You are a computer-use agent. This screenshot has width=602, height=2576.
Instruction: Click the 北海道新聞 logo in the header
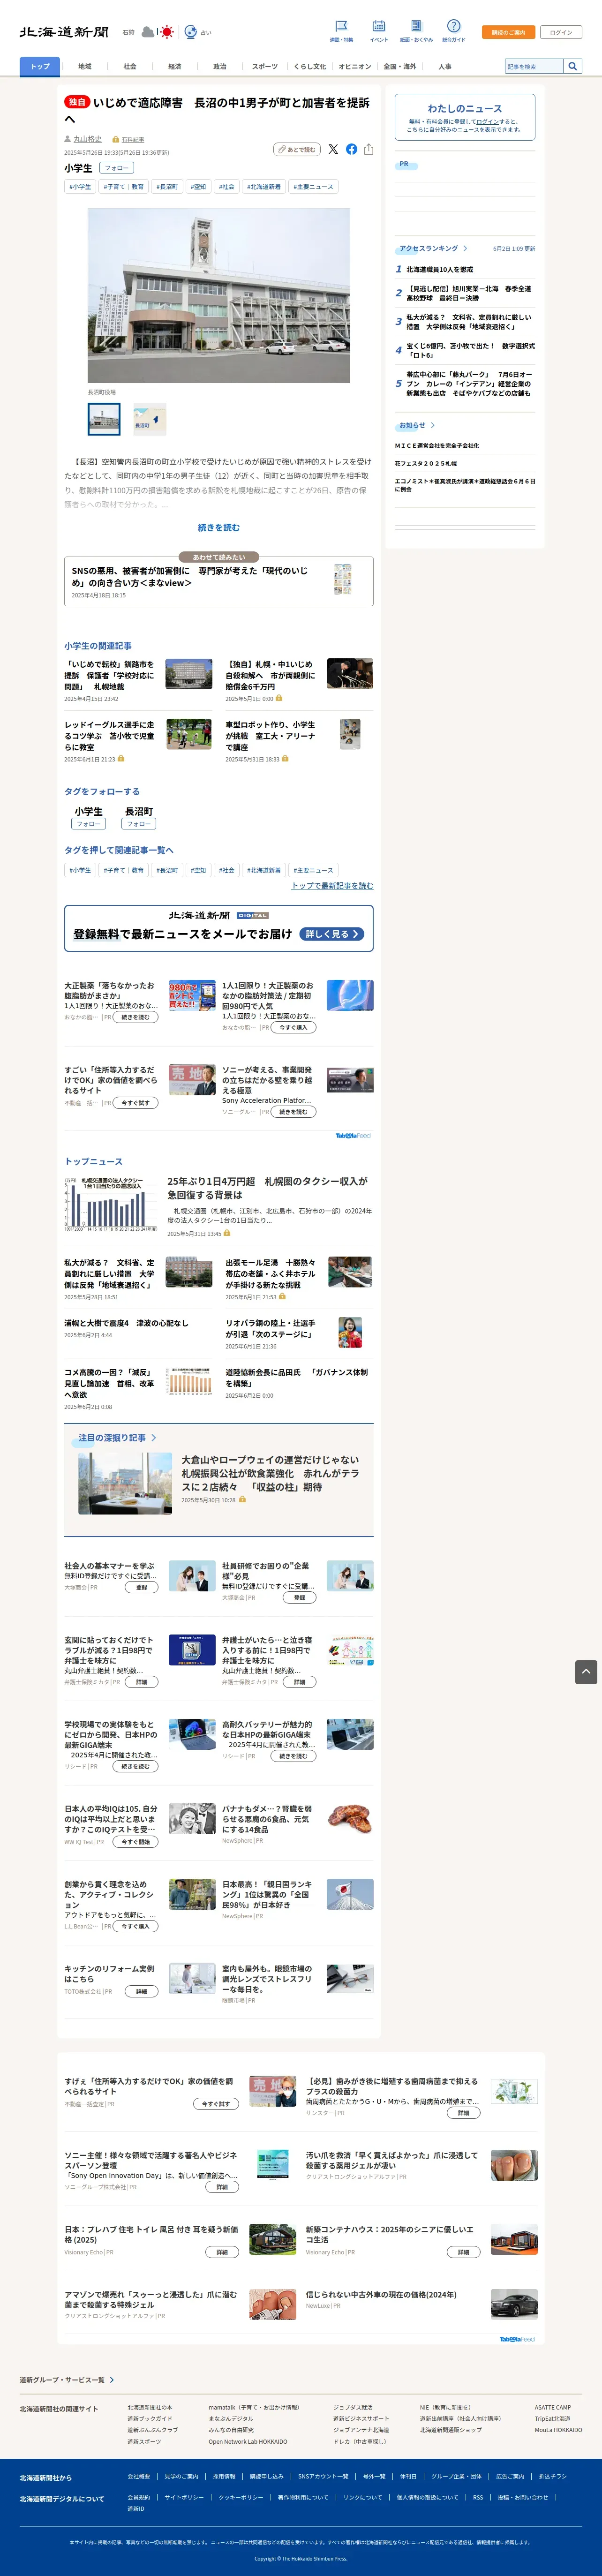click(x=64, y=32)
